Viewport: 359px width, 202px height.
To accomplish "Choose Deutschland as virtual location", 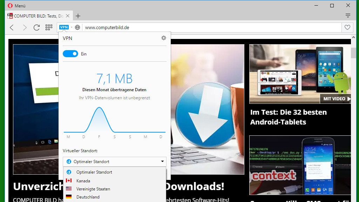I will click(115, 197).
